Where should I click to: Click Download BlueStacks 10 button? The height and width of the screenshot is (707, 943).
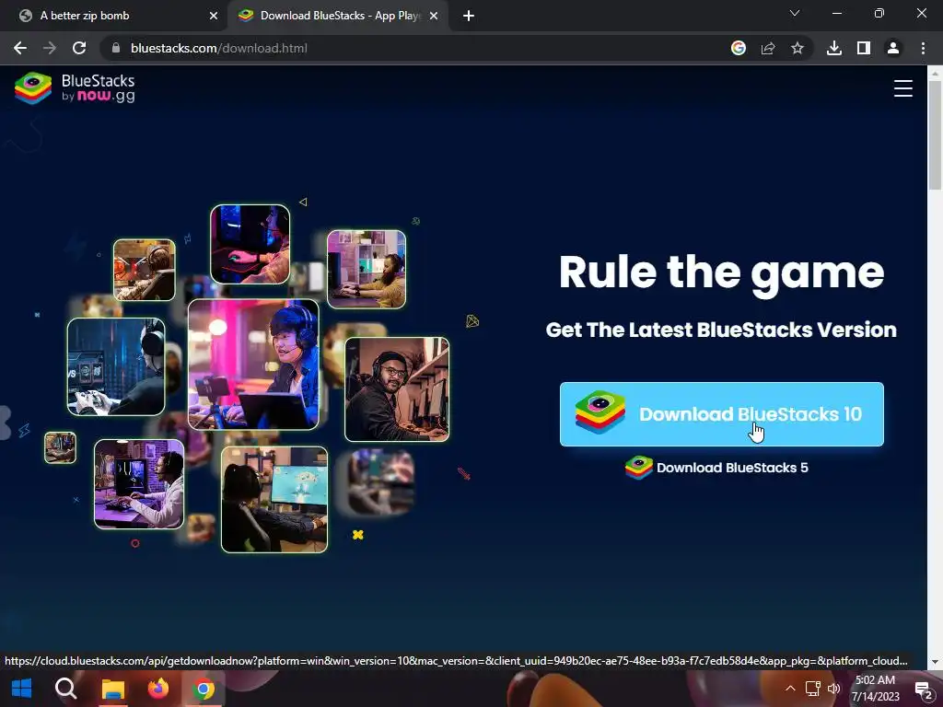(721, 414)
